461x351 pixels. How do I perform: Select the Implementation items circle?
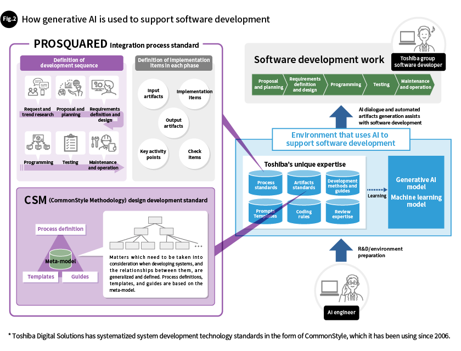click(x=194, y=94)
